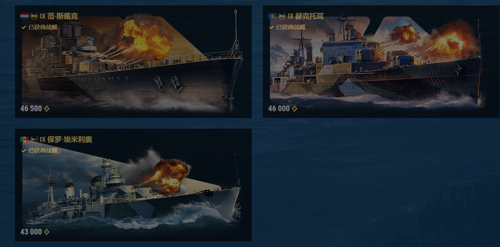This screenshot has width=500, height=247.
Task: Click the Netherlands flag on 范·斯佩克 card
Action: tap(25, 16)
